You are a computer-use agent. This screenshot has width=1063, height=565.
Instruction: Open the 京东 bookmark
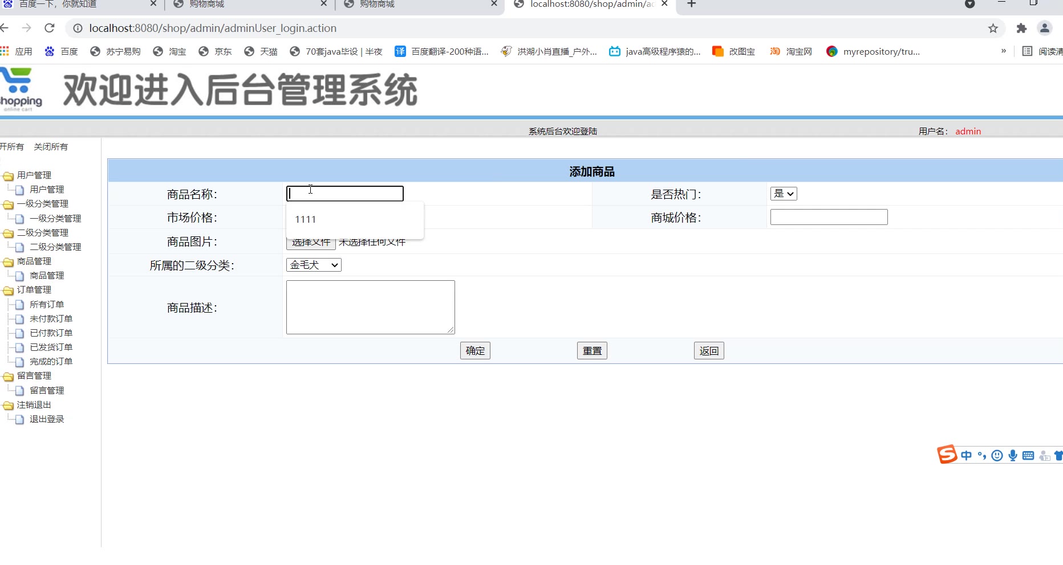[x=215, y=51]
